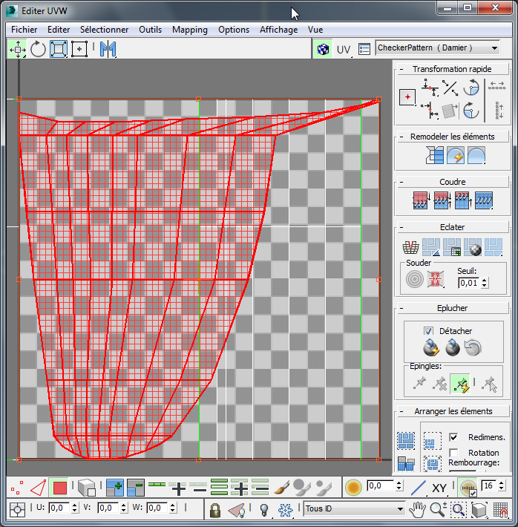This screenshot has height=527, width=518.
Task: Choose the Freeform mode tool
Action: 79,49
